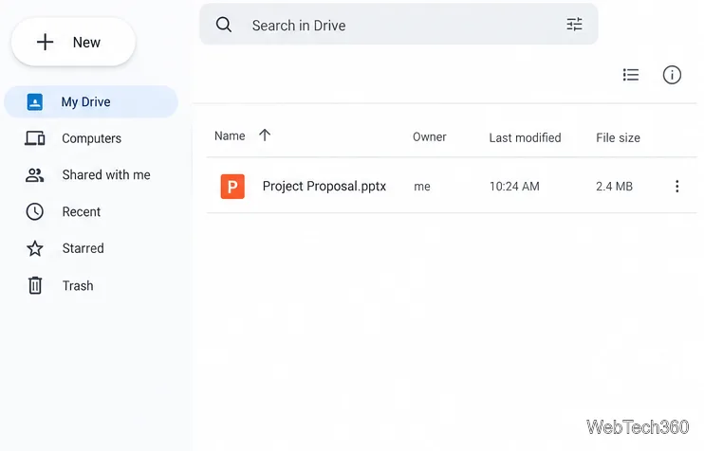Click the 10:24 AM modified time
The width and height of the screenshot is (704, 451).
click(x=514, y=186)
